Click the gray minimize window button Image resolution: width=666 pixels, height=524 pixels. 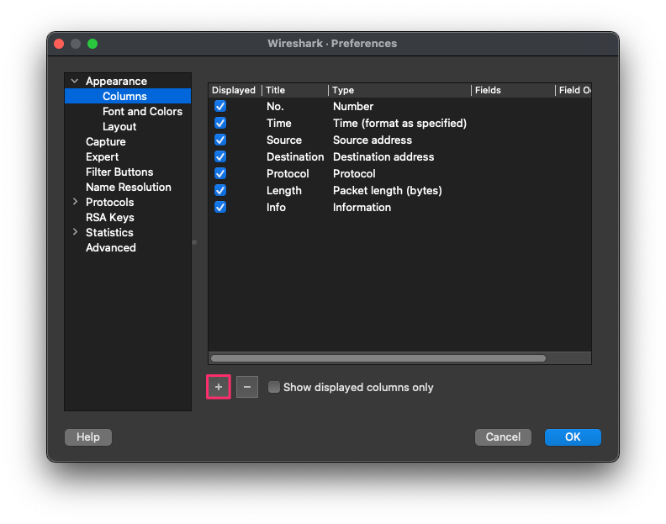76,44
